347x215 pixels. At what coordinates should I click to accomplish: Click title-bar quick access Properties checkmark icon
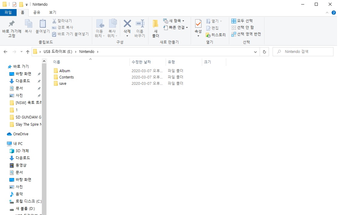point(14,5)
